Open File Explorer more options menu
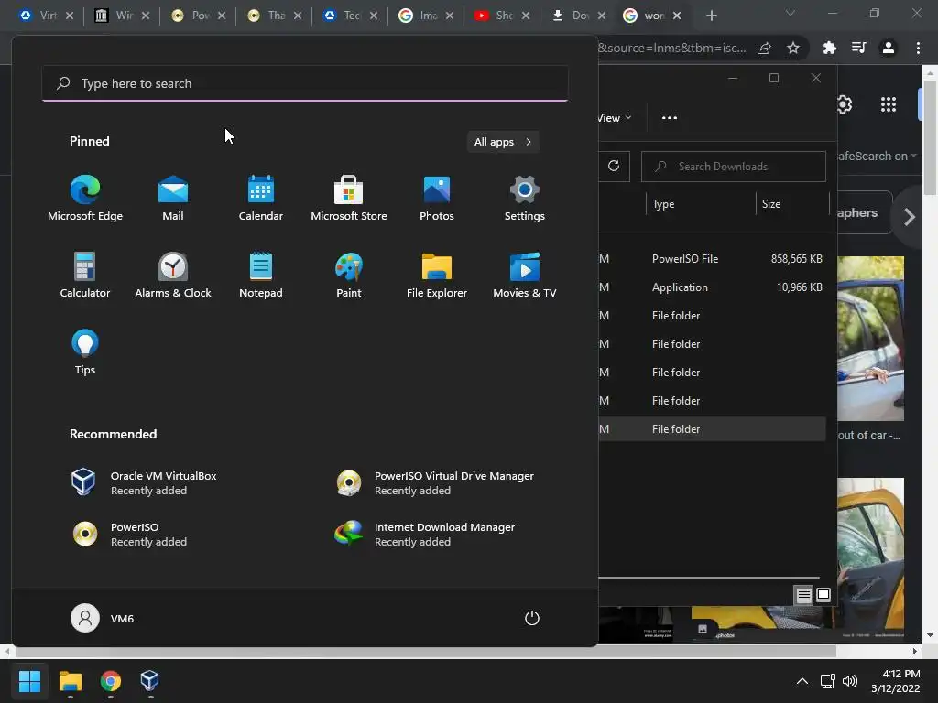Screen dimensions: 938x703 pos(670,118)
